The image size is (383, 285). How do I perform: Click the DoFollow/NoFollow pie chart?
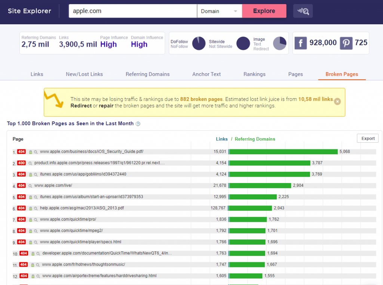(199, 43)
